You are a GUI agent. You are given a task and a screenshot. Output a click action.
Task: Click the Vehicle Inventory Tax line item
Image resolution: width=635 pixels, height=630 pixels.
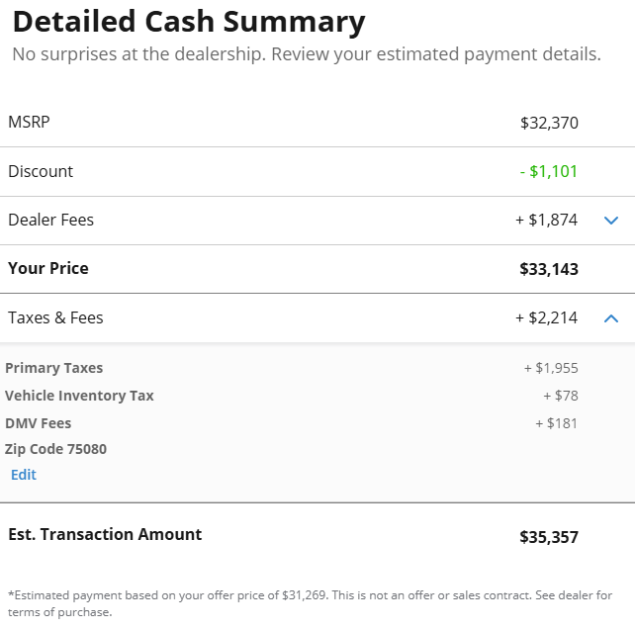(x=79, y=396)
